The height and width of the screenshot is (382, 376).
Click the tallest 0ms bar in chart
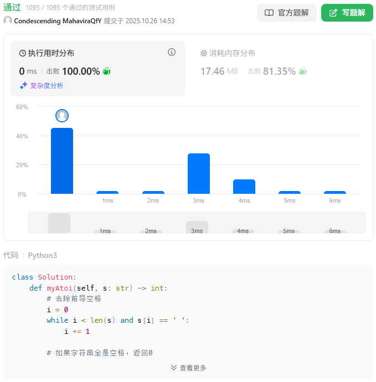click(62, 161)
